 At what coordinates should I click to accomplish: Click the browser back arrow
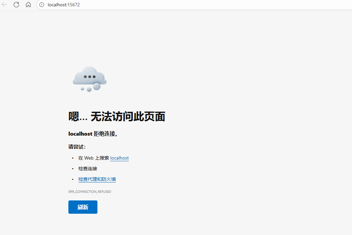tap(5, 5)
